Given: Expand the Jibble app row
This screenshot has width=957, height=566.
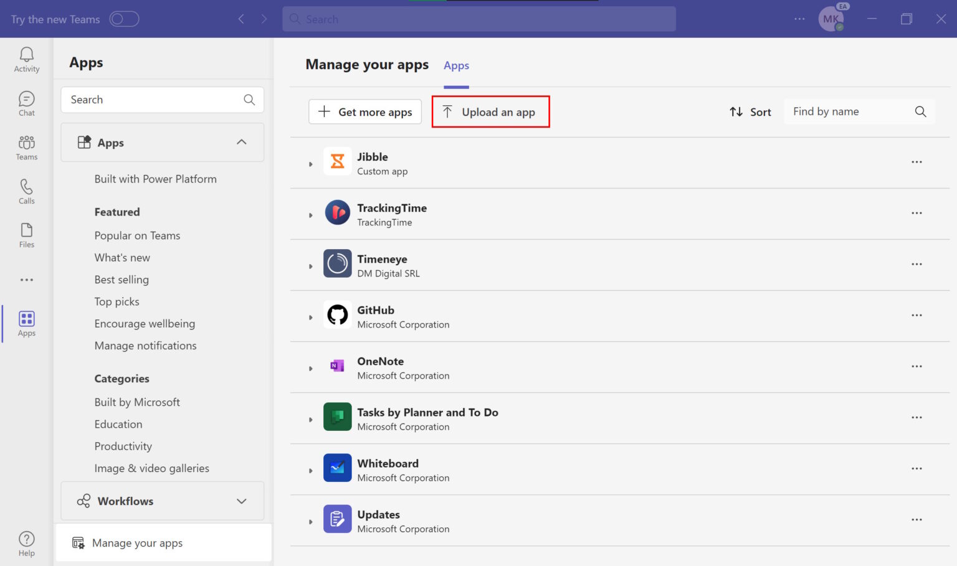Looking at the screenshot, I should tap(311, 164).
